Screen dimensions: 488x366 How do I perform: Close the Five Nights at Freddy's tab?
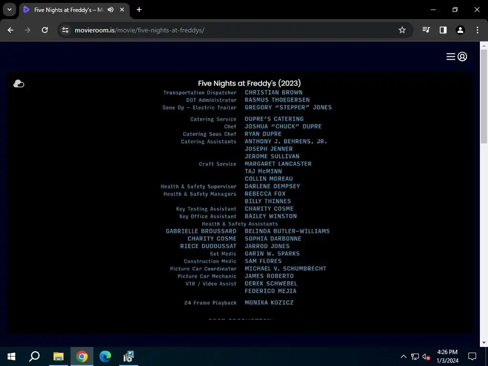pos(122,10)
